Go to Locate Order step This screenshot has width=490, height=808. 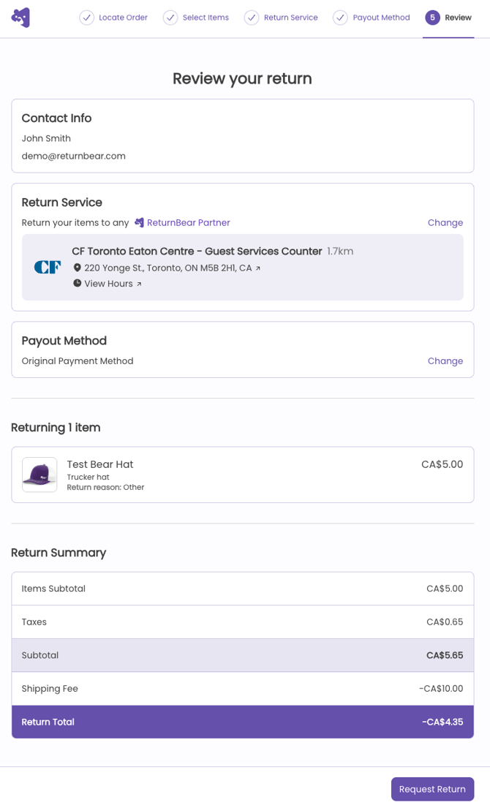[123, 18]
